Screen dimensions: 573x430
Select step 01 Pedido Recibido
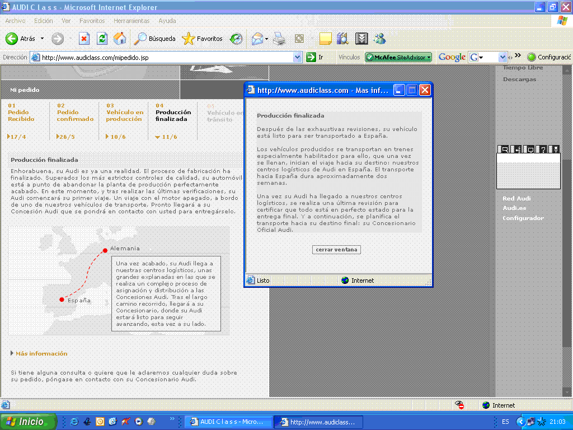(x=21, y=112)
